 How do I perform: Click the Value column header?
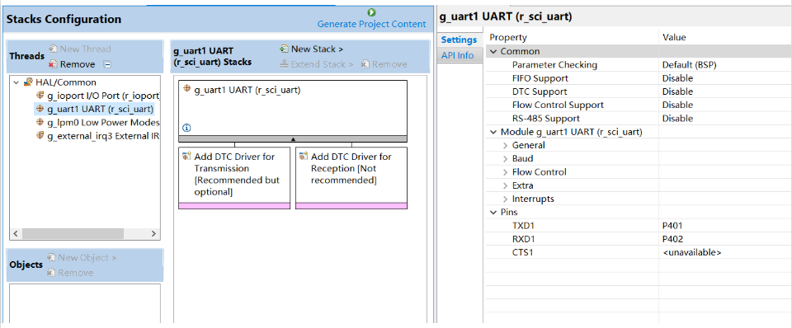674,37
